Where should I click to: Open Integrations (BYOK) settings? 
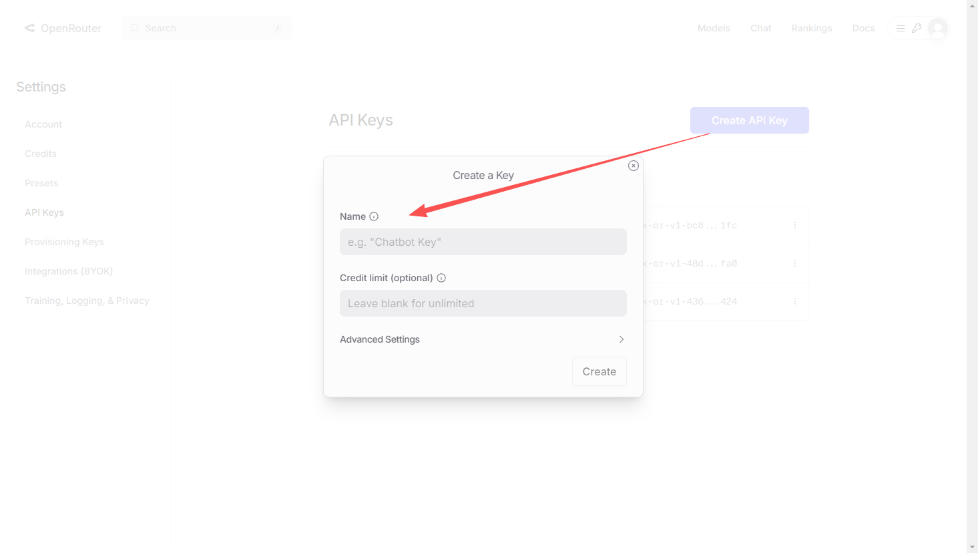(69, 271)
